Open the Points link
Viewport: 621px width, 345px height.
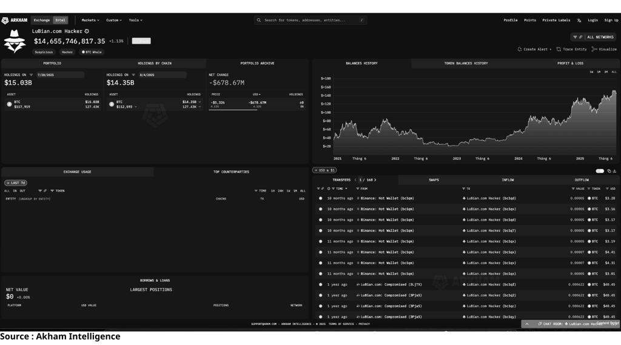click(530, 20)
